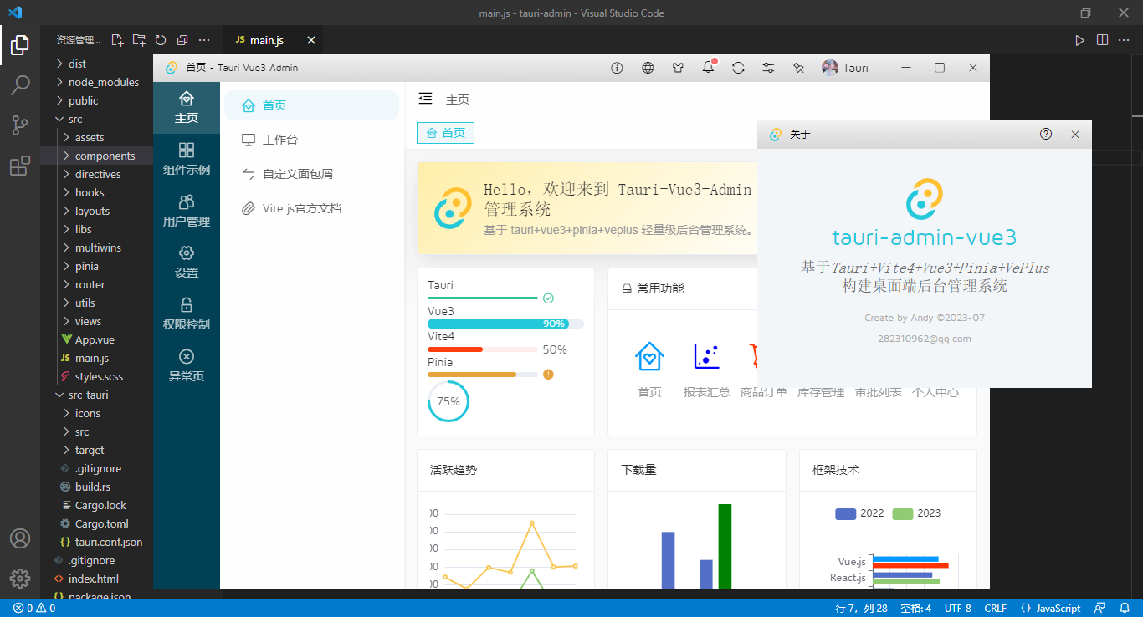Open notifications bell in Tauri titlebar
This screenshot has width=1143, height=617.
coord(709,68)
